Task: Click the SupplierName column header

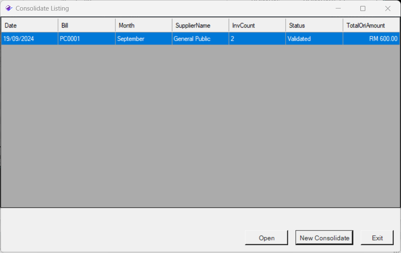Action: tap(200, 25)
